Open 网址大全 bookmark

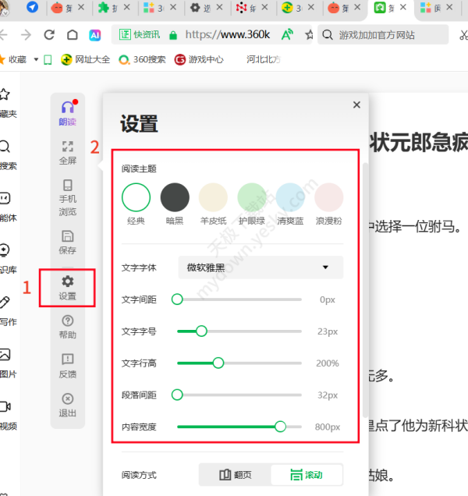pyautogui.click(x=86, y=59)
